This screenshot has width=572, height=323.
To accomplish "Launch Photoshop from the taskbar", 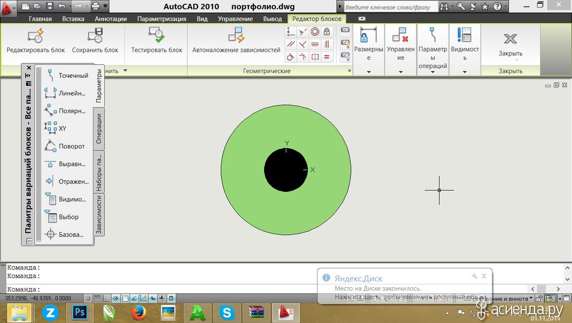I will tap(79, 313).
